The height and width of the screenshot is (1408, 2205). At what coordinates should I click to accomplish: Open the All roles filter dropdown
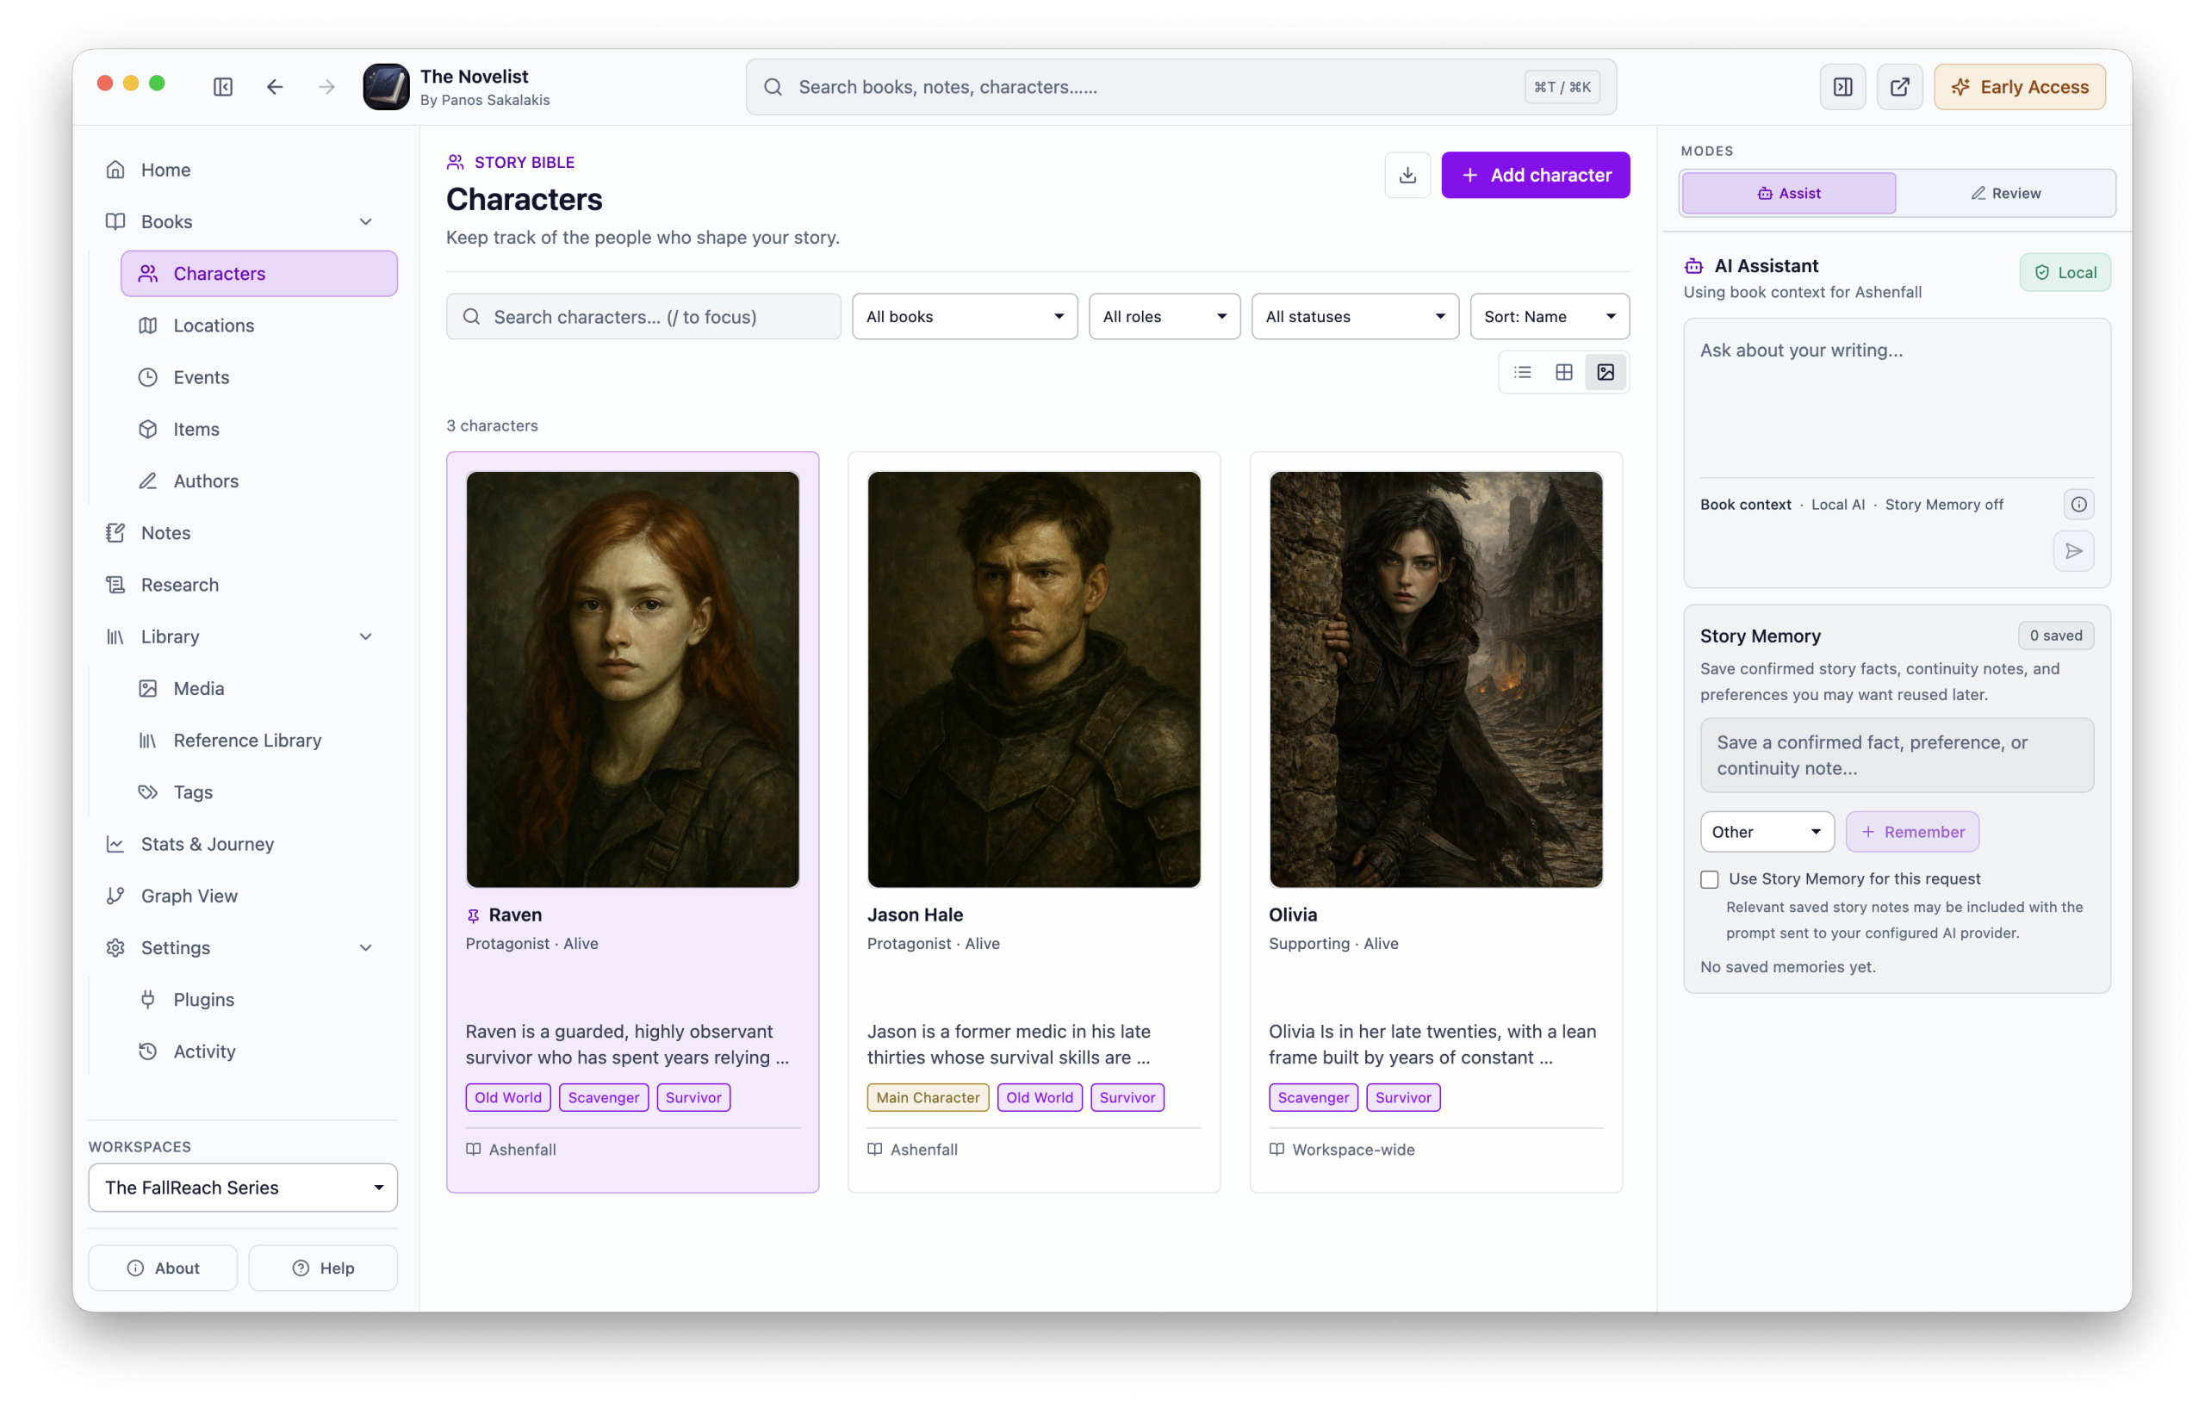1164,317
